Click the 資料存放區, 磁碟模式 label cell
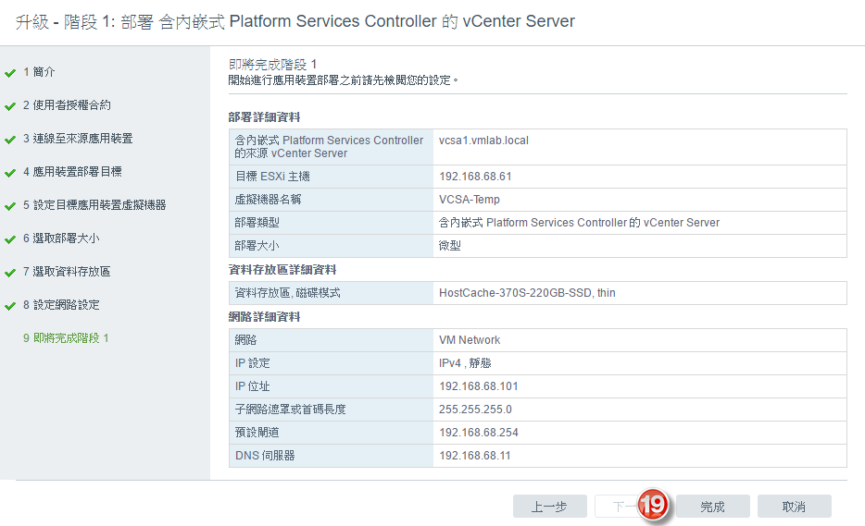This screenshot has width=865, height=526. 331,293
